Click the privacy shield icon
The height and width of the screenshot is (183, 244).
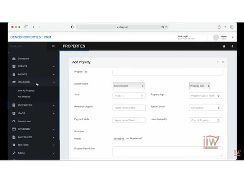coord(72,27)
